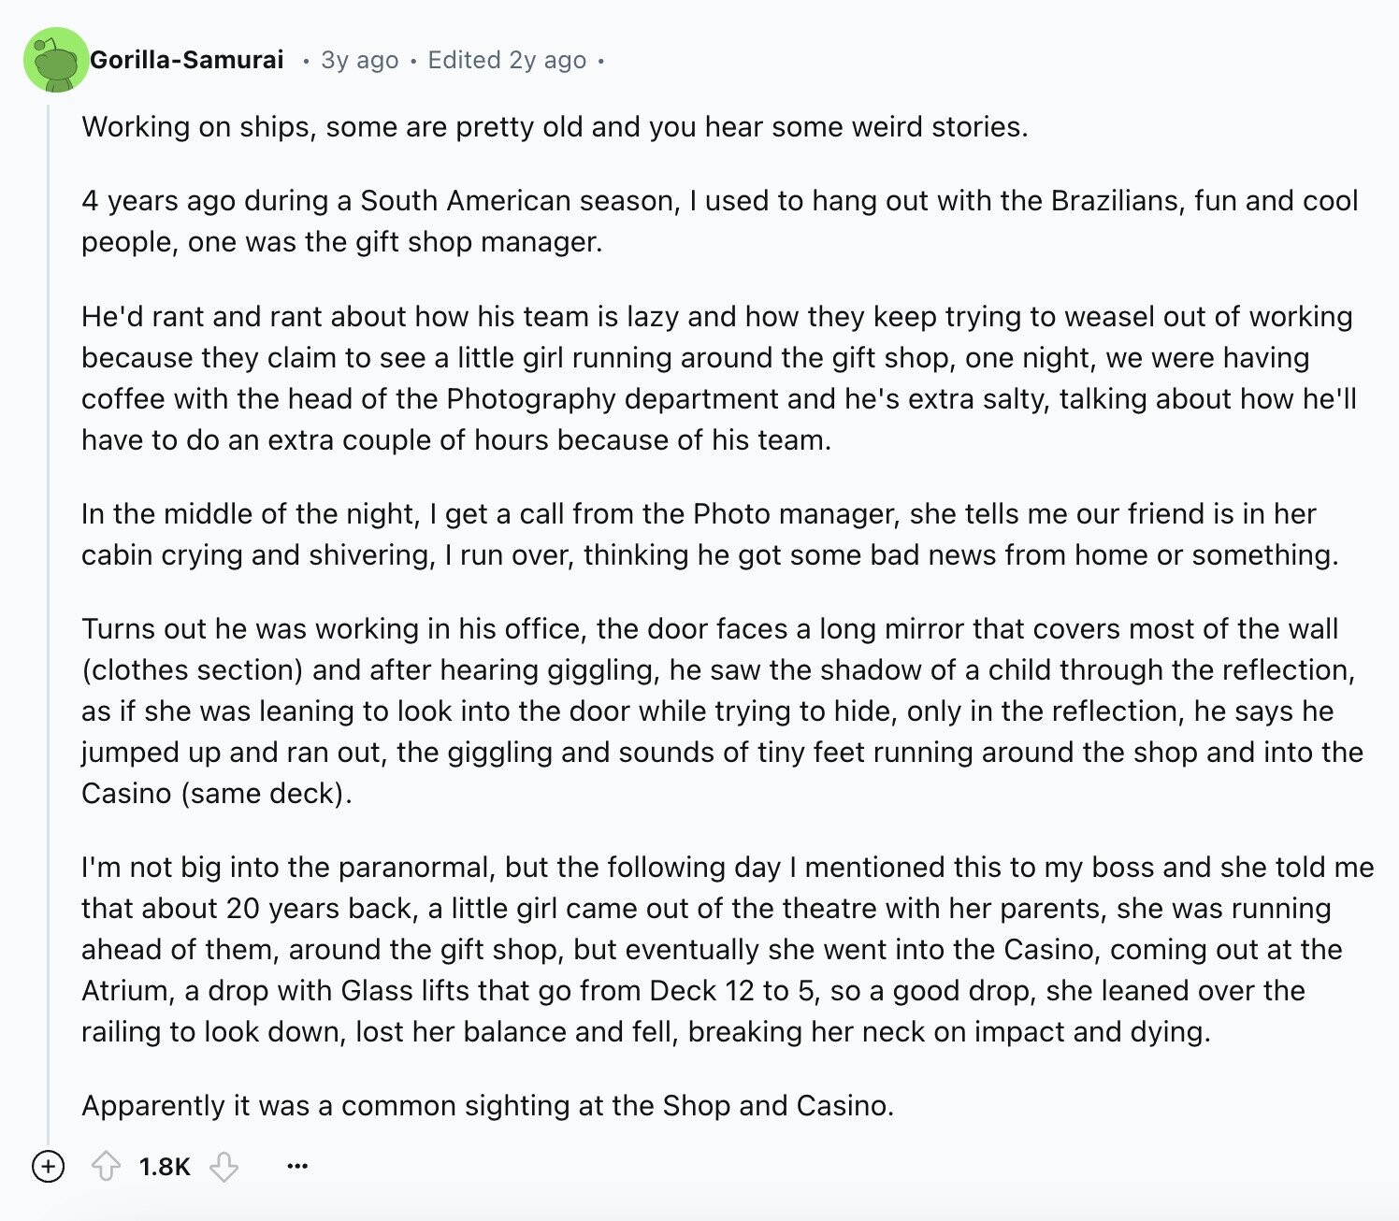Open the three-dot more options menu
Image resolution: width=1399 pixels, height=1221 pixels.
point(297,1166)
